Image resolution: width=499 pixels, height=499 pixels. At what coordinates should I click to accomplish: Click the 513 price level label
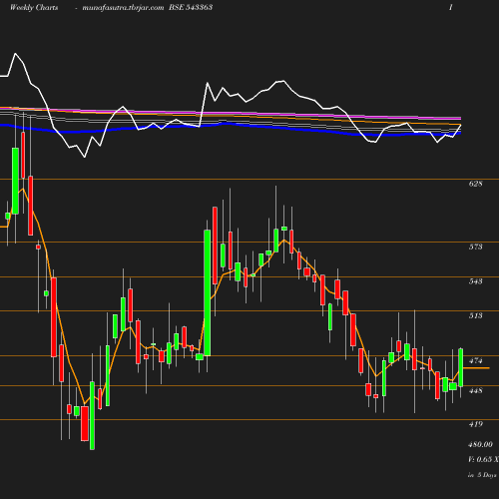tap(475, 315)
